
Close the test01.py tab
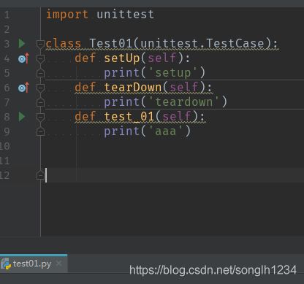point(59,264)
